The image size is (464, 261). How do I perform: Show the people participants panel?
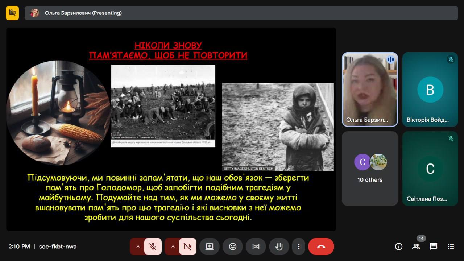coord(416,246)
